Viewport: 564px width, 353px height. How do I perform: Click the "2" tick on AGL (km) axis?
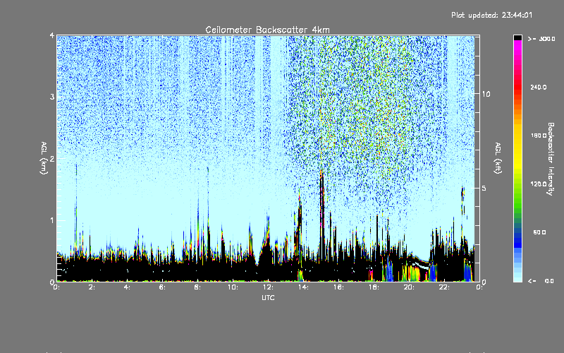(x=52, y=158)
